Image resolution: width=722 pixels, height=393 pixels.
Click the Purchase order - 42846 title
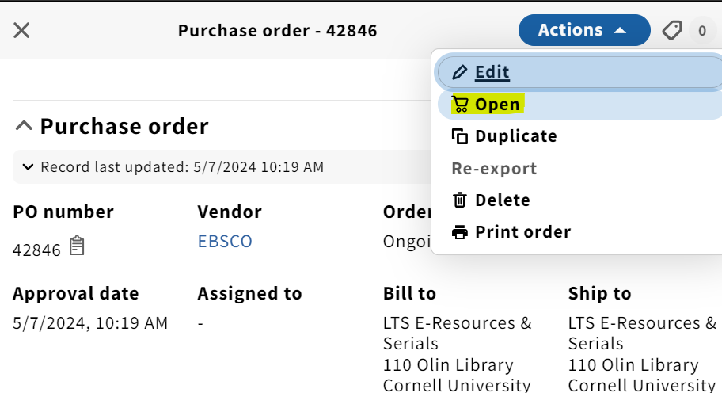tap(278, 31)
